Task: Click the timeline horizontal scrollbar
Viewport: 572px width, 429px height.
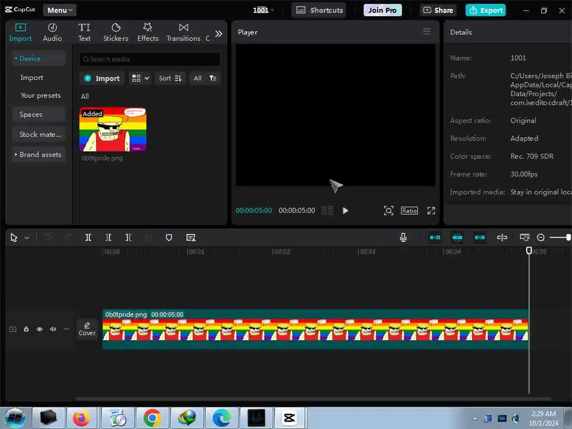Action: coord(313,399)
